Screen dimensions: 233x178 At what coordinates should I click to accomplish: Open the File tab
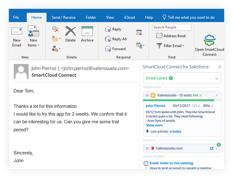(16, 17)
